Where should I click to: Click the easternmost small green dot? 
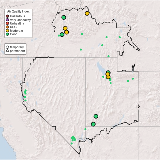pyautogui.click(x=133, y=79)
